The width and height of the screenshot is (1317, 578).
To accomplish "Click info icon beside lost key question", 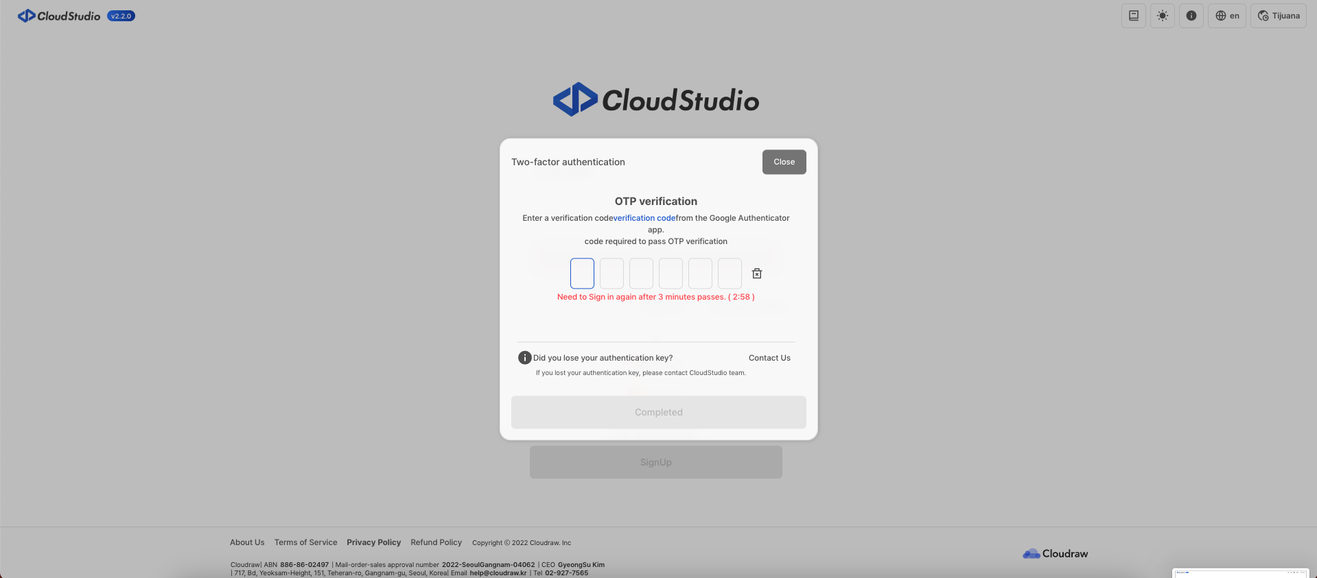I will (x=524, y=358).
